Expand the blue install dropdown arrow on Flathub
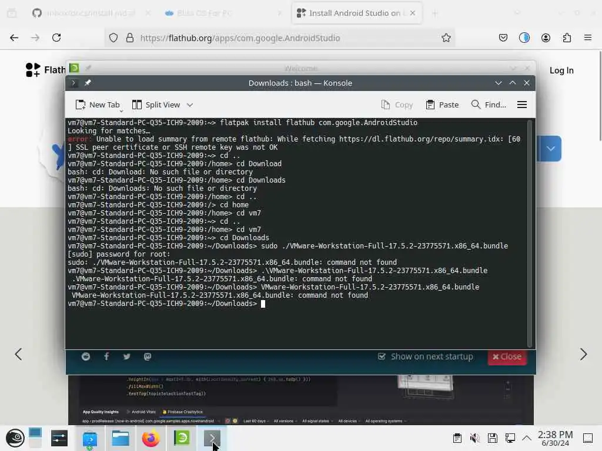 [550, 149]
